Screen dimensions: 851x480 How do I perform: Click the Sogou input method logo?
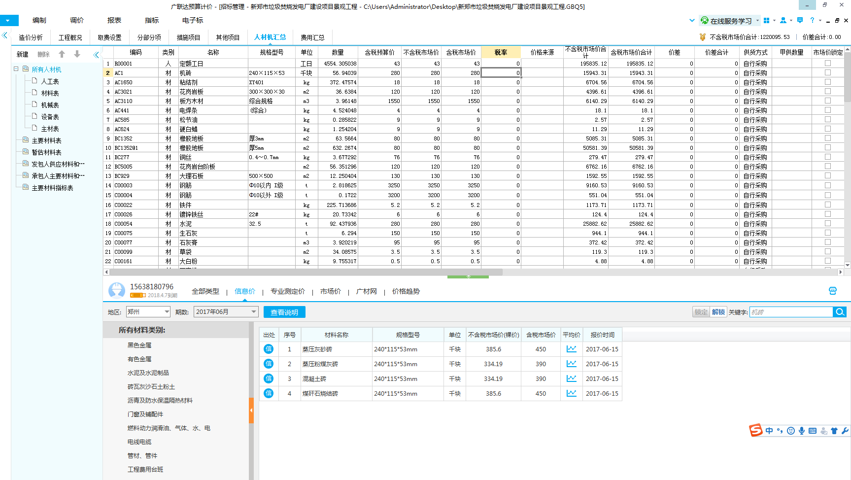(756, 430)
